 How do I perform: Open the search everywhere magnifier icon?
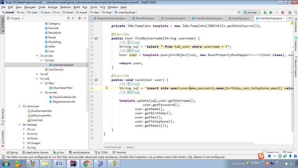click(x=296, y=12)
